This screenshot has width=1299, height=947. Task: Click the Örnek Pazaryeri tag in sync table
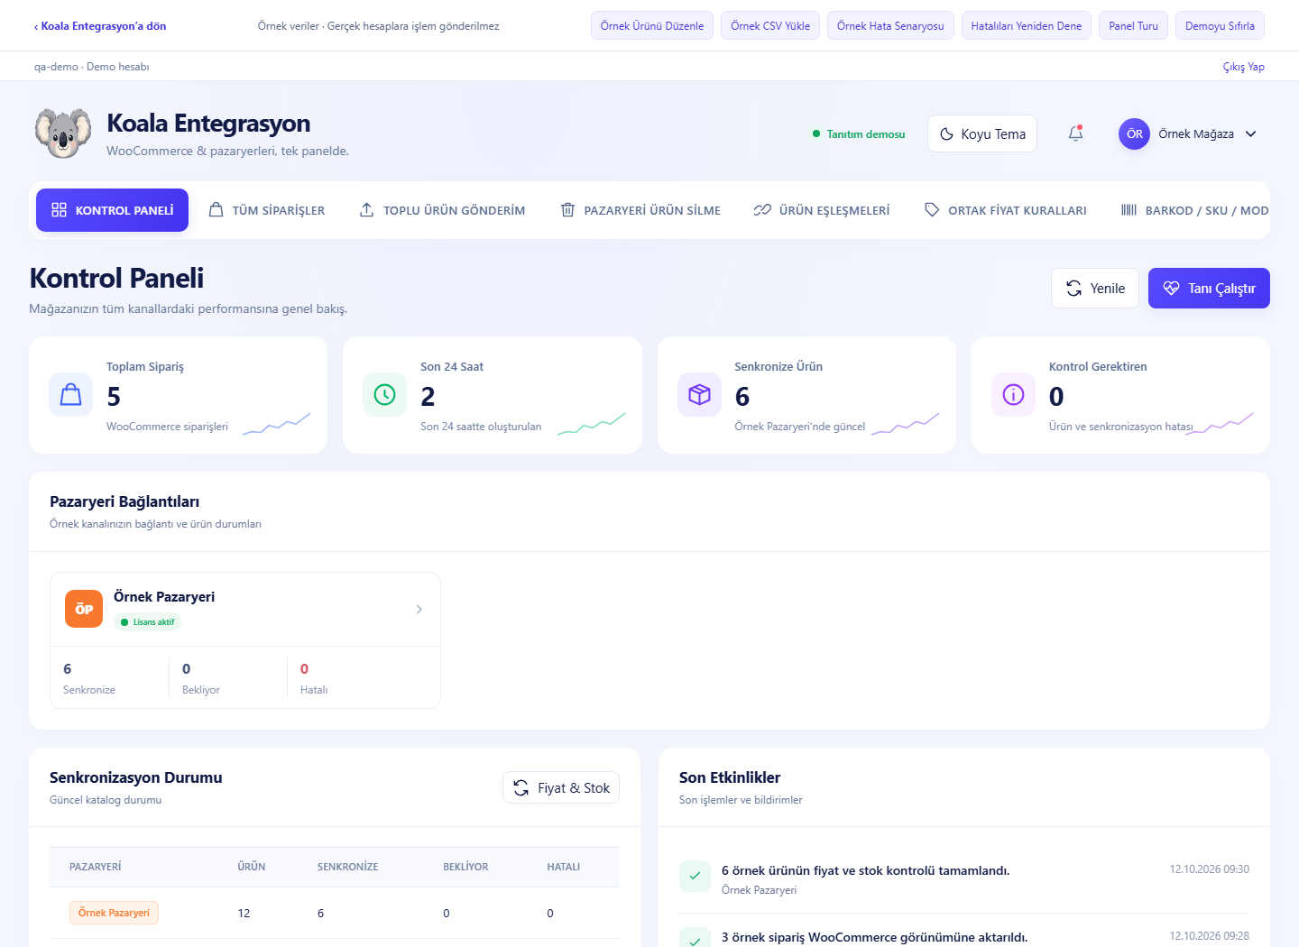[114, 913]
